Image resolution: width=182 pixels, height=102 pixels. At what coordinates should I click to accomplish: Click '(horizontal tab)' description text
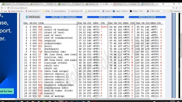pyautogui.click(x=55, y=52)
